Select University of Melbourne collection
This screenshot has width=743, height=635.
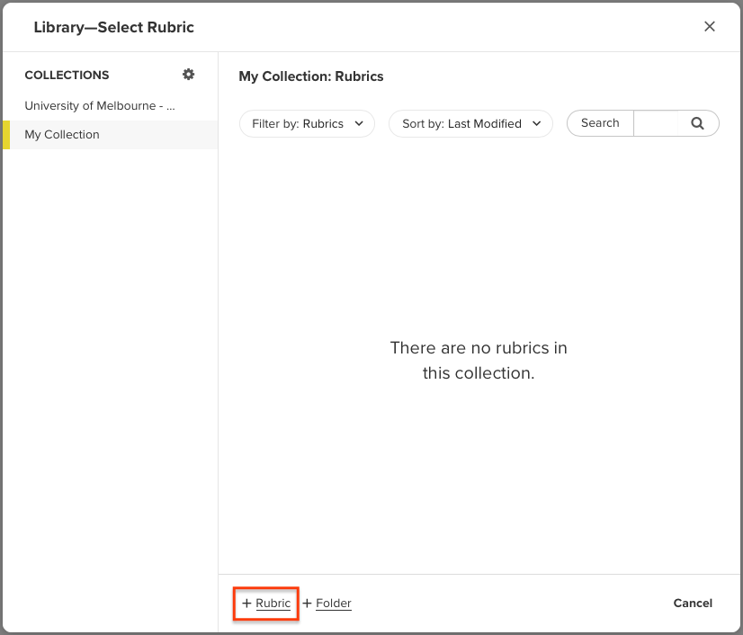point(100,105)
